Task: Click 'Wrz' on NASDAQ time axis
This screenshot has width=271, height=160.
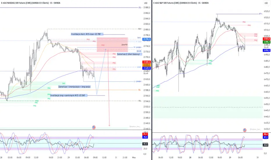Action: [x=134, y=158]
